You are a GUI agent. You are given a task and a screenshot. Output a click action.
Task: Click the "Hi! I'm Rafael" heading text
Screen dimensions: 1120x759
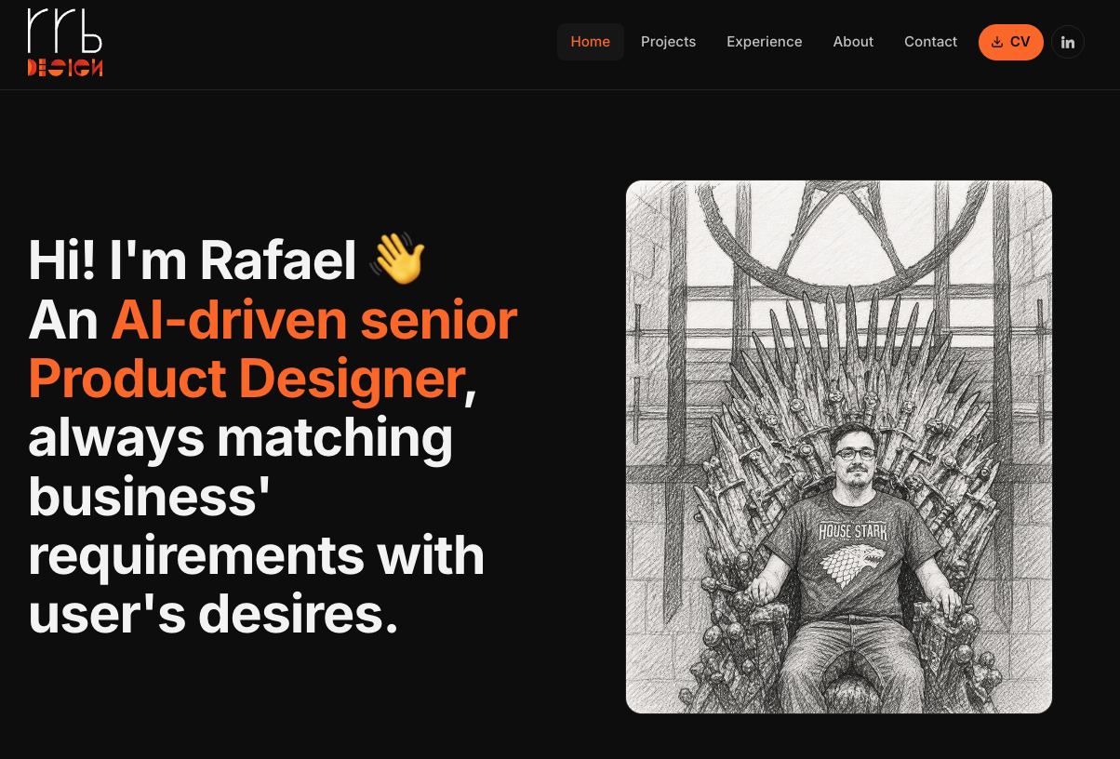pos(193,260)
